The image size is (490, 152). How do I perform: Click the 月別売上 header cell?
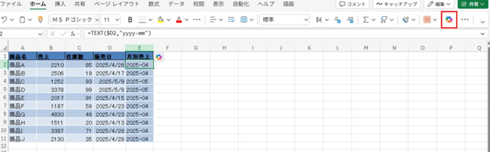[x=140, y=57]
